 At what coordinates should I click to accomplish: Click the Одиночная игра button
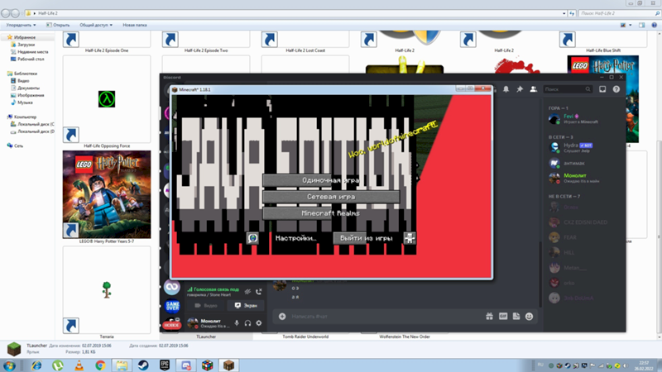pos(331,180)
